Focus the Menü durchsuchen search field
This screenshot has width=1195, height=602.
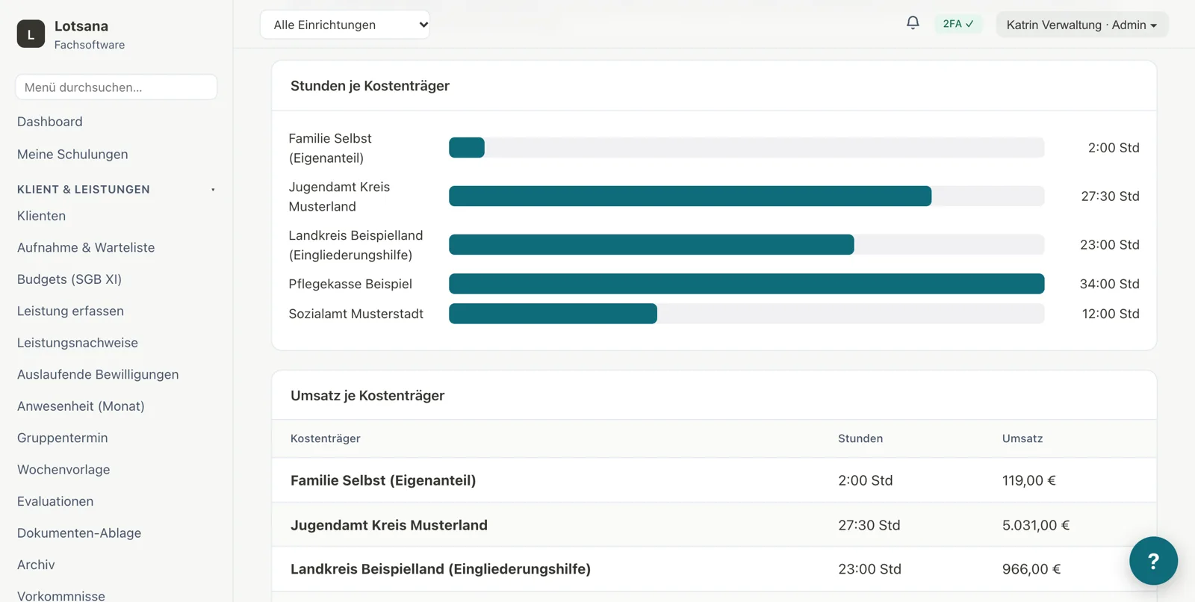[117, 87]
